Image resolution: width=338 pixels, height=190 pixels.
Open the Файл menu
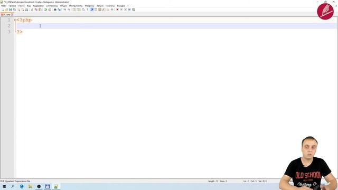click(x=4, y=6)
